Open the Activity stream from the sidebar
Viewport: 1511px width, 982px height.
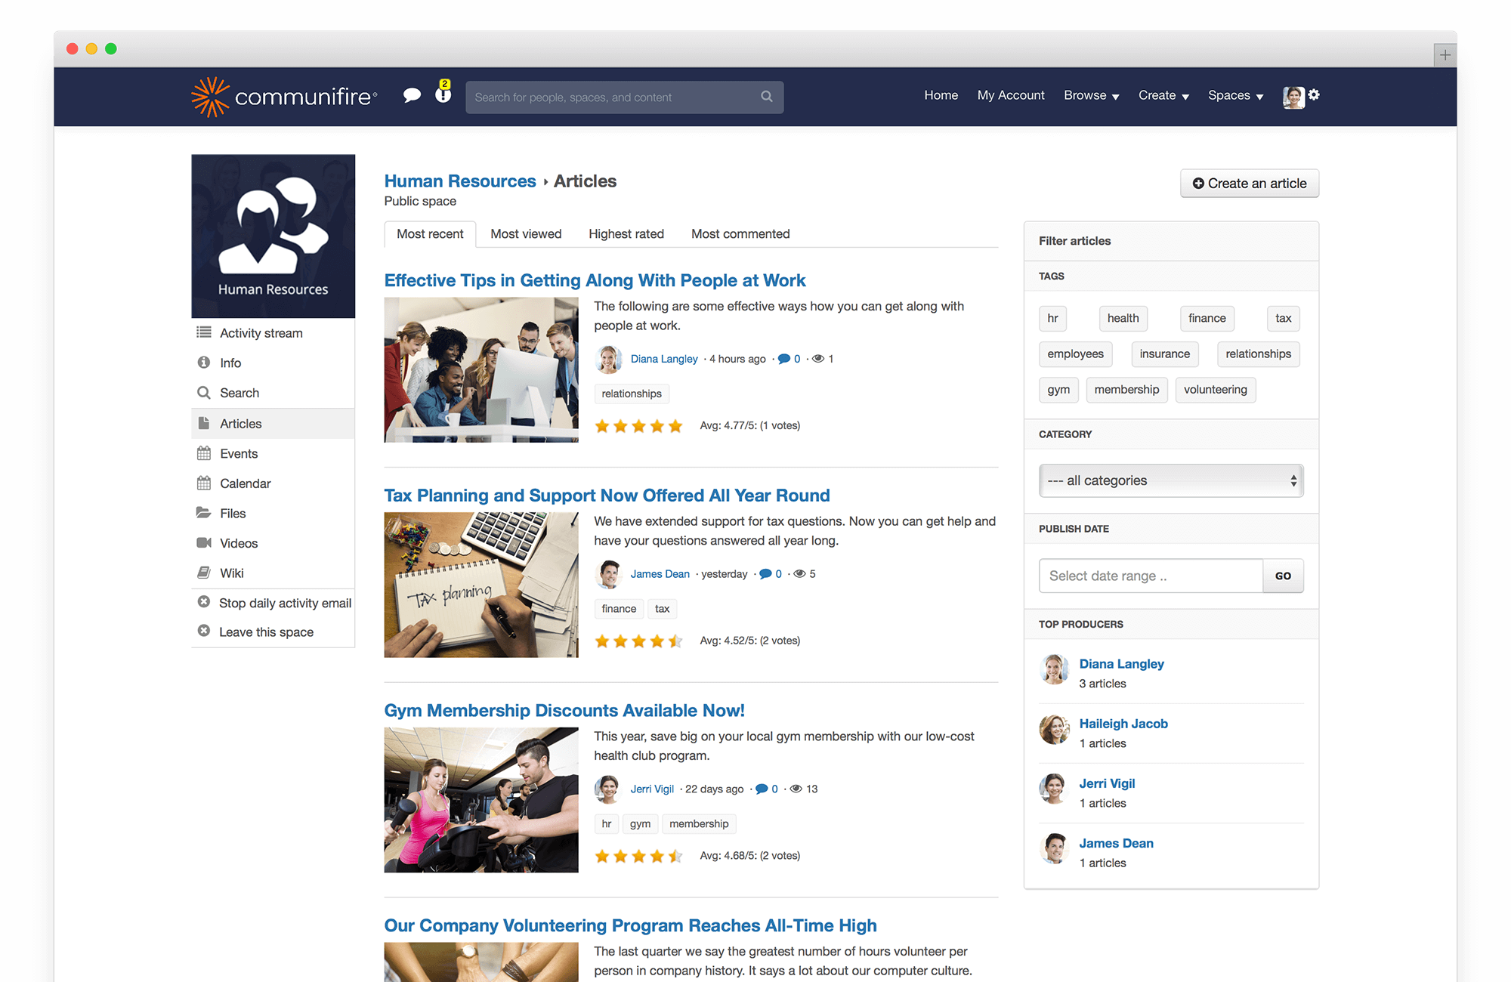click(261, 332)
